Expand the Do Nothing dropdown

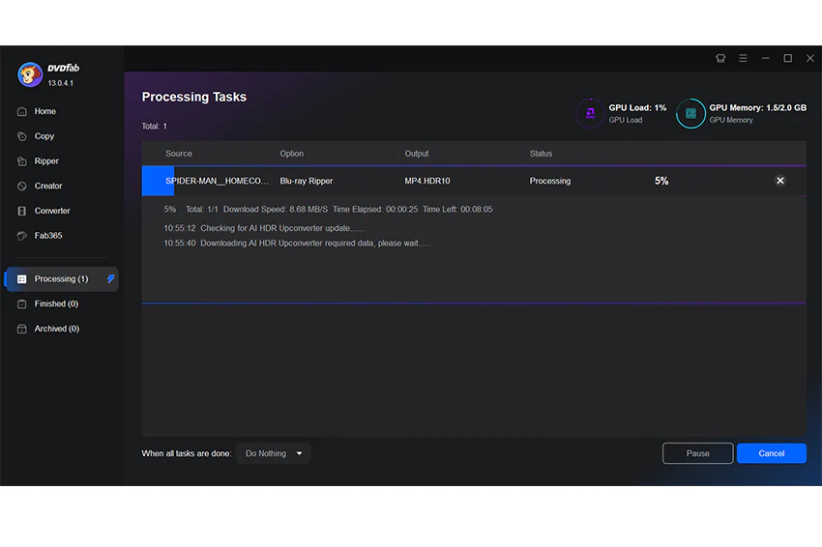273,453
